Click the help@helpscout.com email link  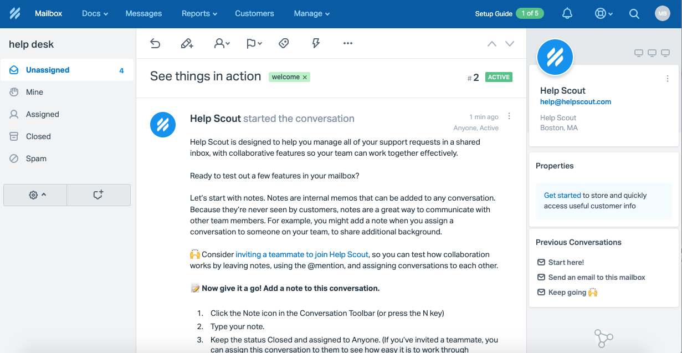[576, 102]
